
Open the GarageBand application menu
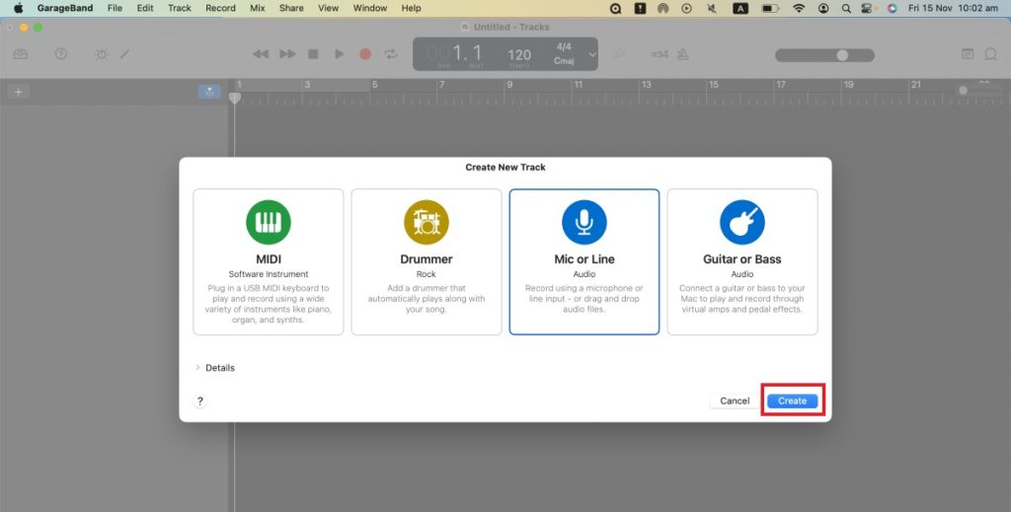(x=65, y=8)
